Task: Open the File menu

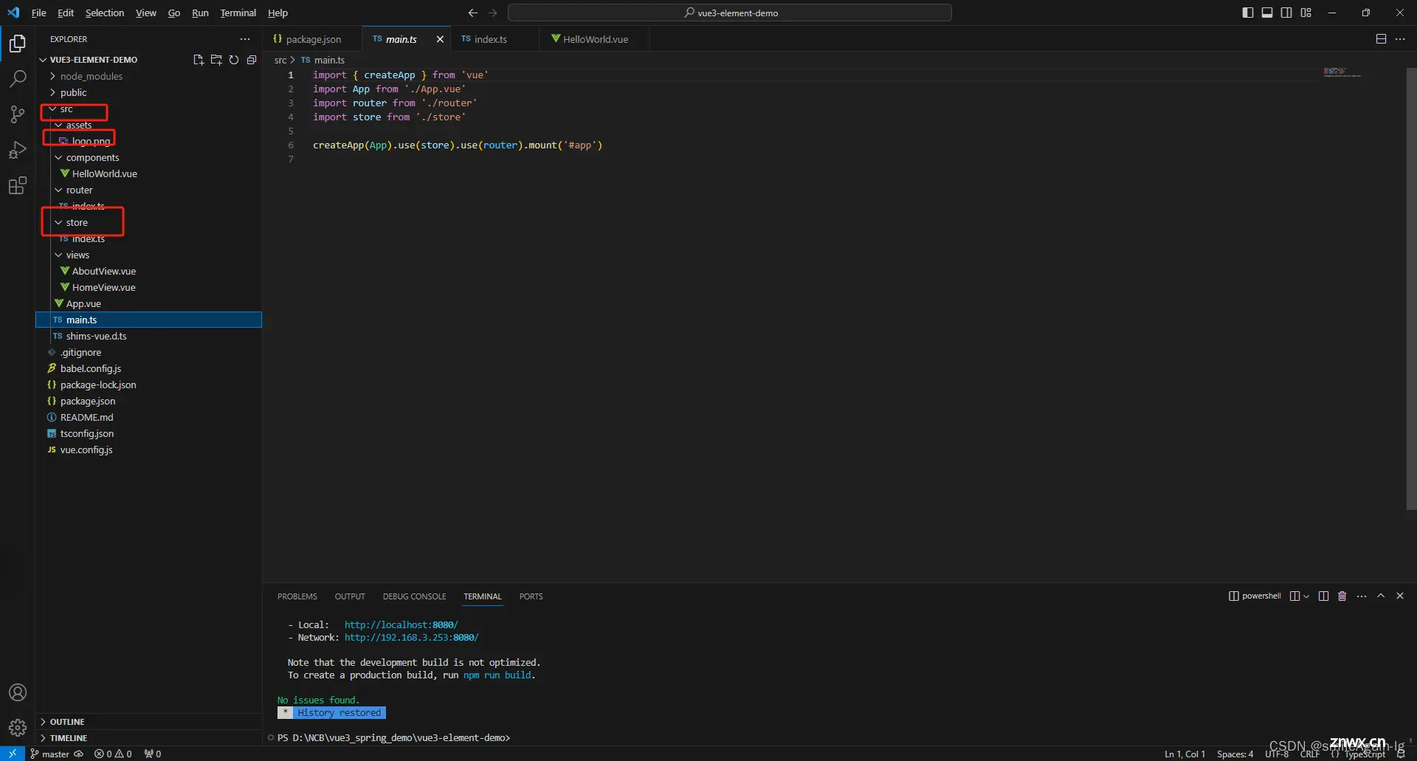Action: pyautogui.click(x=38, y=13)
